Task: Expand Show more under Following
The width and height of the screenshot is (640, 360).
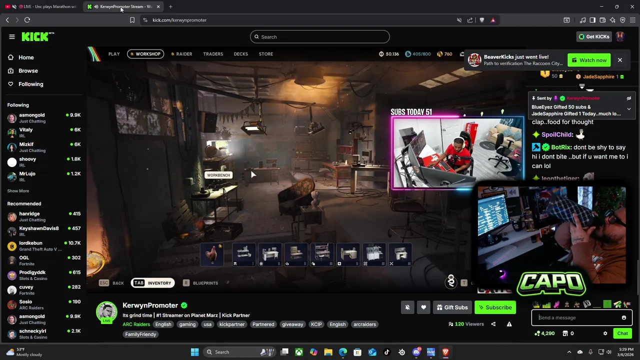Action: (18, 191)
